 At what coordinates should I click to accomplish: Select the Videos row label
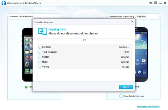(45, 67)
